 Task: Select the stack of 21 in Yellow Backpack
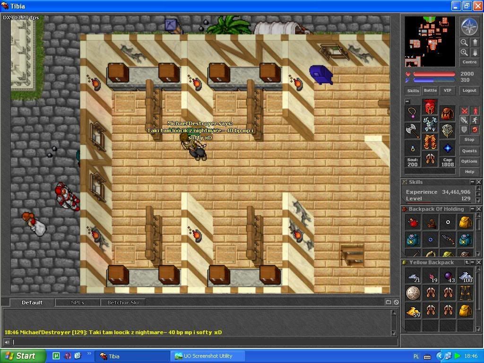tap(413, 276)
